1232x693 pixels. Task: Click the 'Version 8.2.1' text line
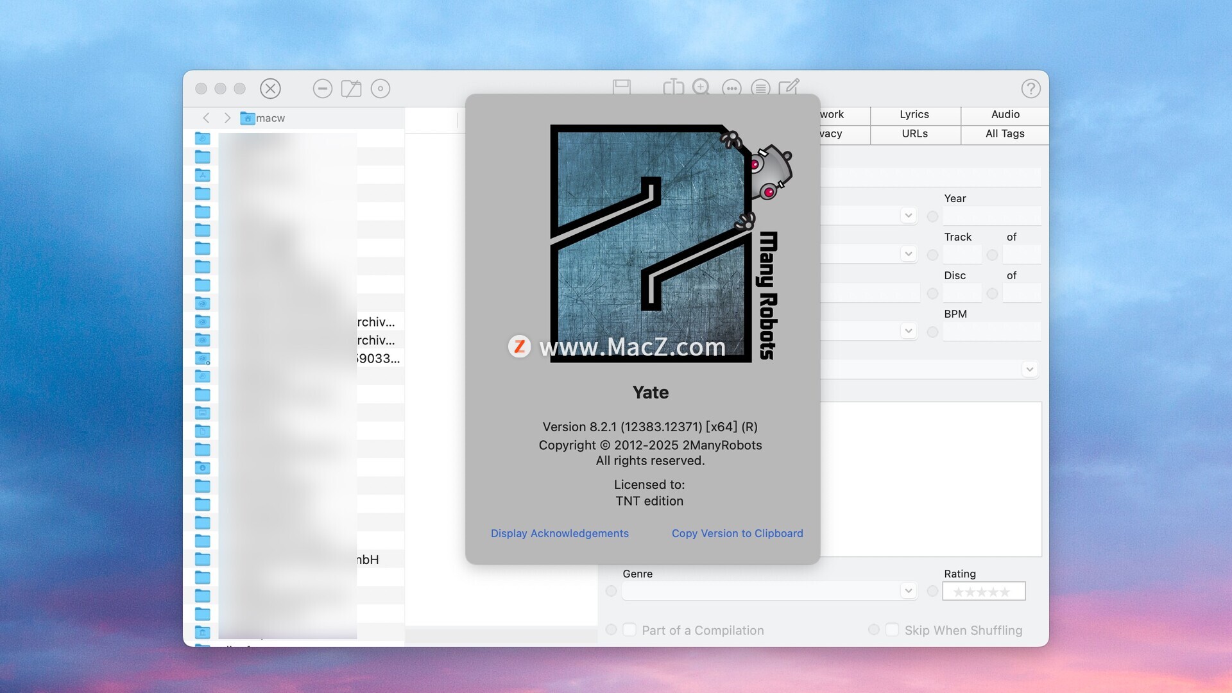[650, 427]
